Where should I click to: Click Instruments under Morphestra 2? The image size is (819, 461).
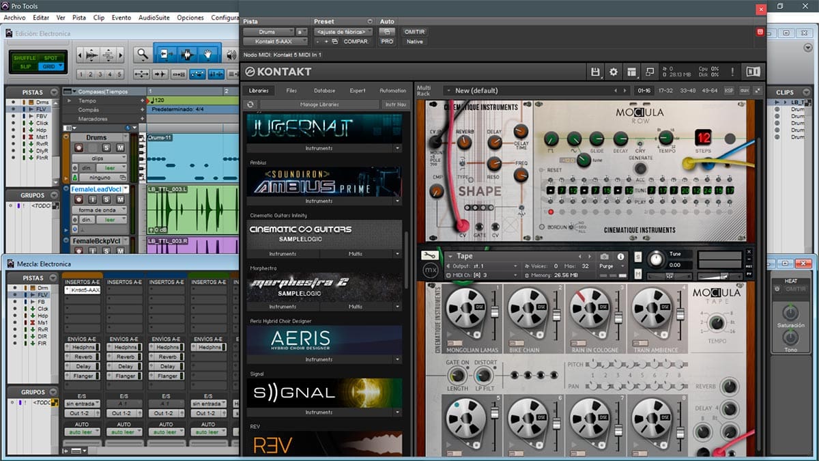pyautogui.click(x=283, y=307)
